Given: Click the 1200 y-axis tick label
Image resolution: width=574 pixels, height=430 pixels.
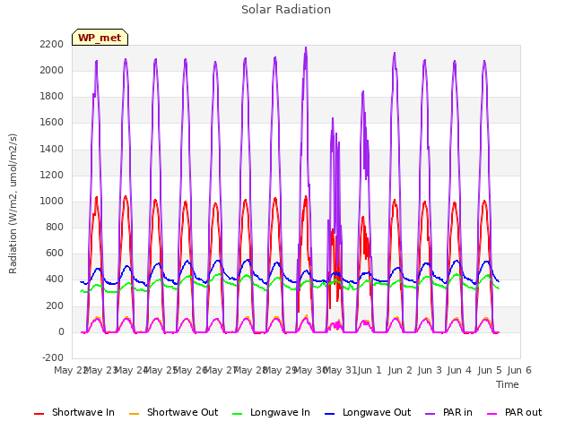Looking at the screenshot, I should tap(52, 175).
